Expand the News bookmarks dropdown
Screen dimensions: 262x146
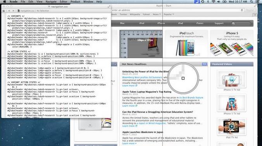[x=157, y=14]
